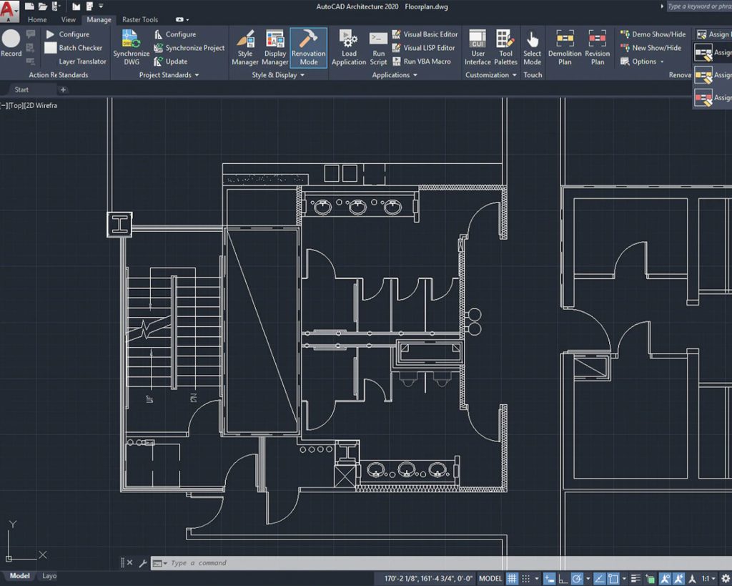The image size is (732, 586).
Task: Click the workspace switching gear icon
Action: 726,579
